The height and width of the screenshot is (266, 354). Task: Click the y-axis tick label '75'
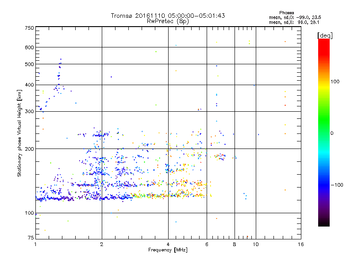pyautogui.click(x=31, y=238)
